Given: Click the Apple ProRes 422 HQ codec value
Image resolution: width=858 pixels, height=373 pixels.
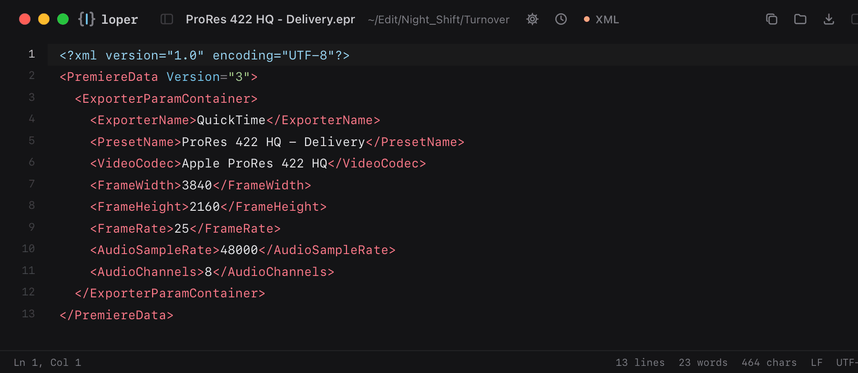Looking at the screenshot, I should click(255, 164).
